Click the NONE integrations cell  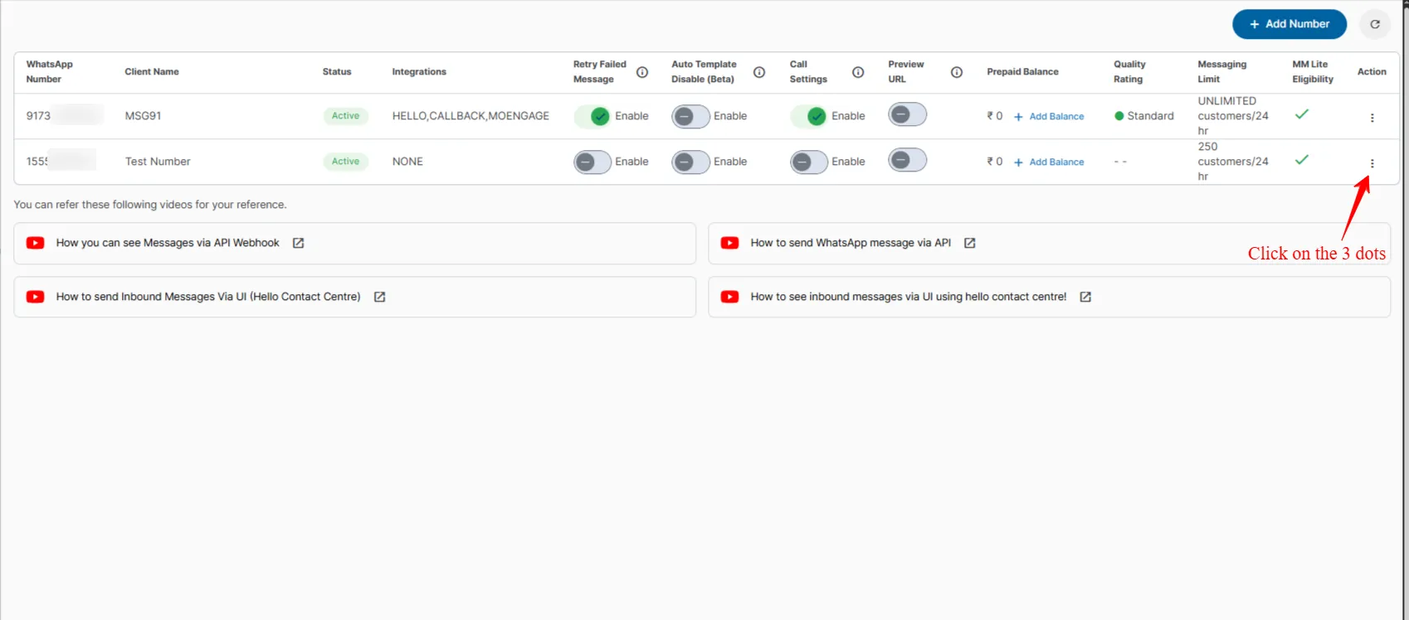click(x=407, y=162)
